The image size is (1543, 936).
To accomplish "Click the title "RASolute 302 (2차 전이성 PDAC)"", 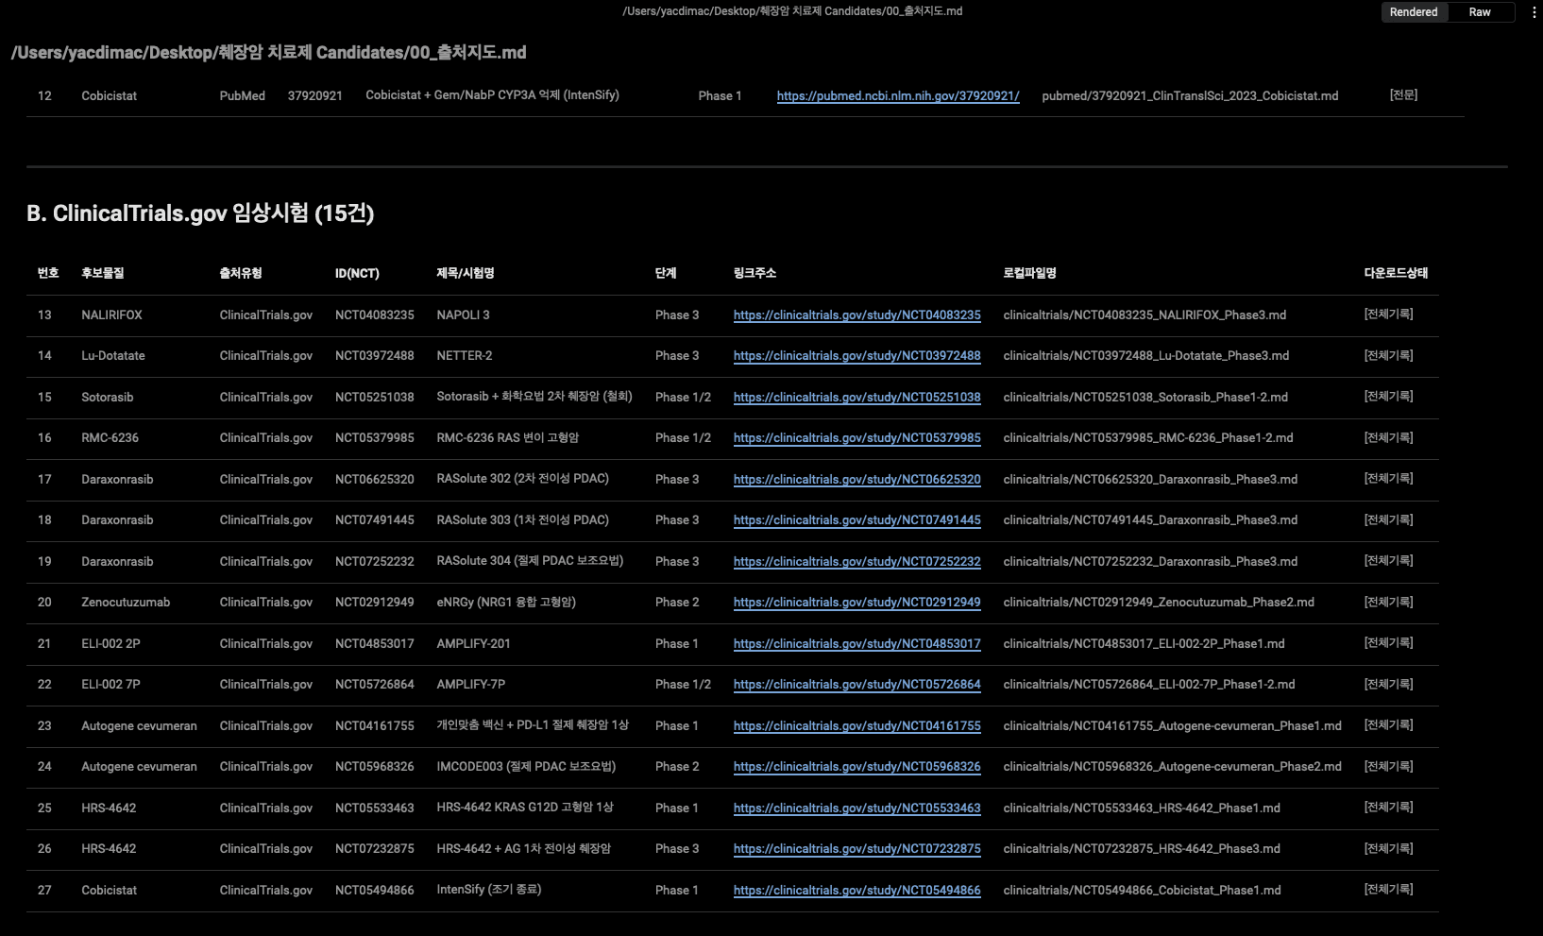I will [523, 479].
